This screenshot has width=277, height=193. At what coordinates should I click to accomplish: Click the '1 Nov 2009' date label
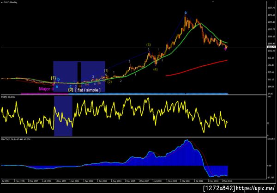tap(172, 181)
